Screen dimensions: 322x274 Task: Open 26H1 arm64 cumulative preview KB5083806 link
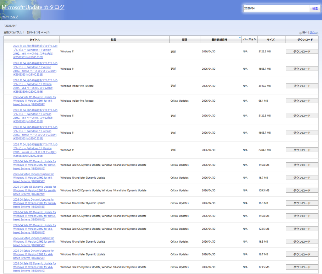(x=35, y=150)
